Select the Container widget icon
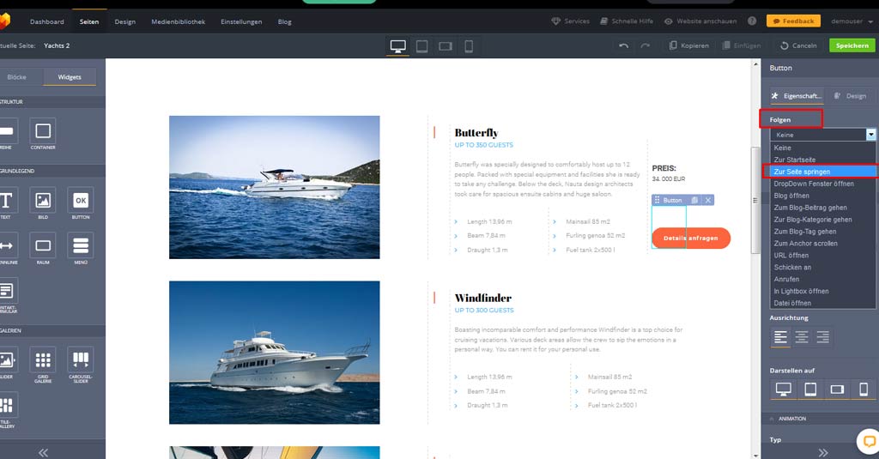The width and height of the screenshot is (879, 459). (x=43, y=131)
